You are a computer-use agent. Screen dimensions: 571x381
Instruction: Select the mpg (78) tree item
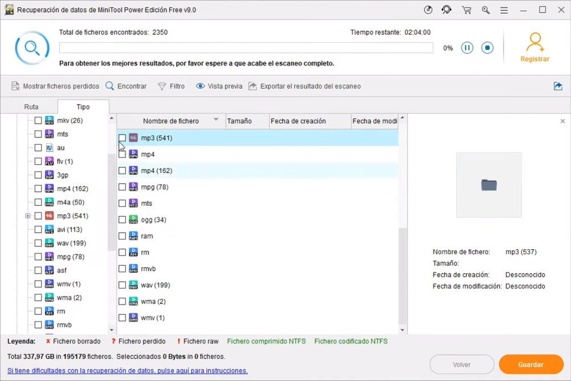click(x=71, y=257)
